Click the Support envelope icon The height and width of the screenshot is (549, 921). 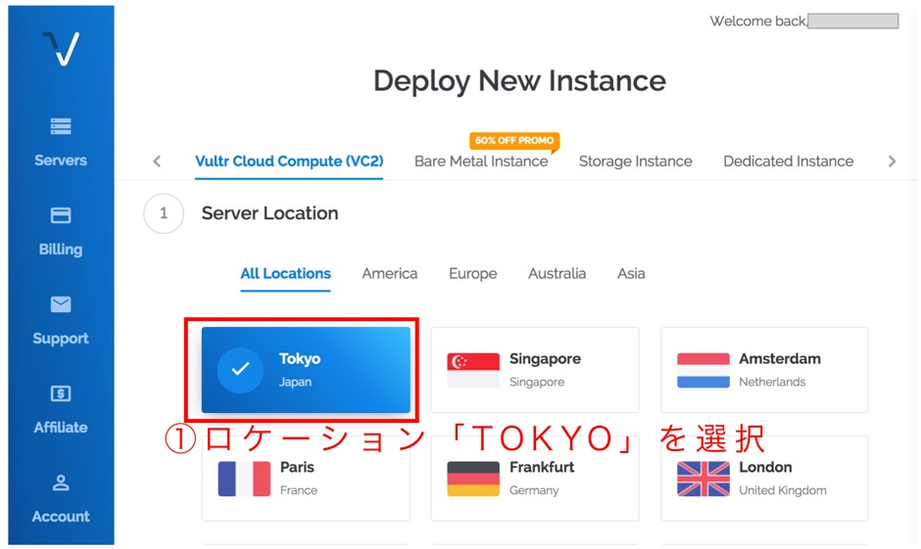coord(61,304)
